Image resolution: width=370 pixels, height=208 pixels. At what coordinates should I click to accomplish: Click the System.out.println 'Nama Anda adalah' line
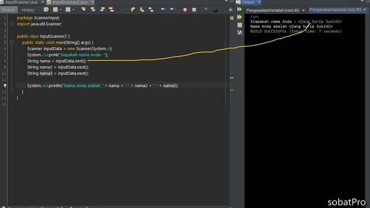103,86
